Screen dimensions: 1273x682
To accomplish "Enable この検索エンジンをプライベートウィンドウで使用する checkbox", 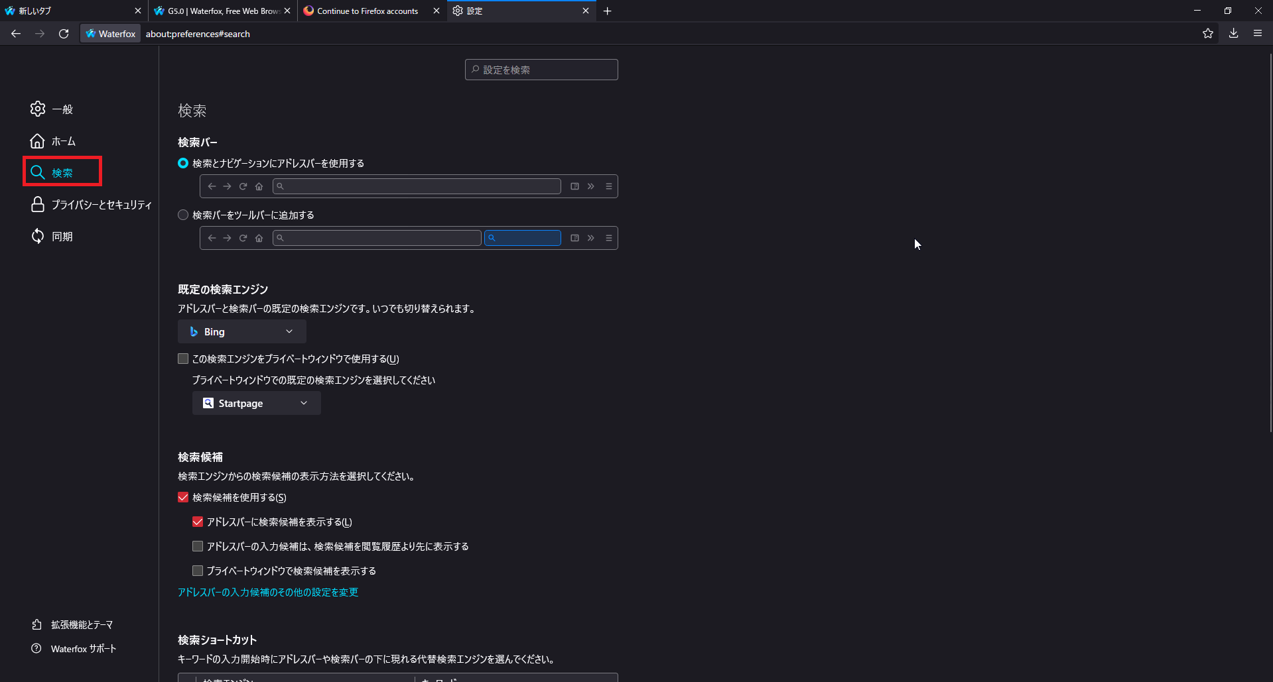I will 183,359.
